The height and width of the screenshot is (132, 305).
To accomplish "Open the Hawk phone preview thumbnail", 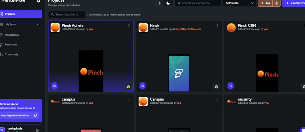I will click(x=179, y=73).
